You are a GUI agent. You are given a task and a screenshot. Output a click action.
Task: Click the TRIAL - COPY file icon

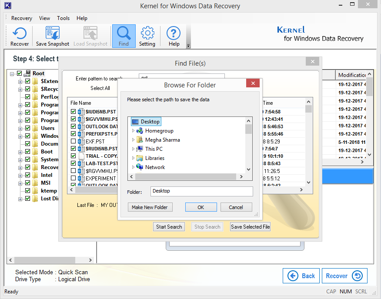(x=81, y=156)
